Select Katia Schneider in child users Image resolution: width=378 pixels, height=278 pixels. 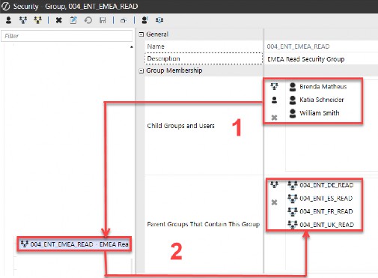coord(316,100)
